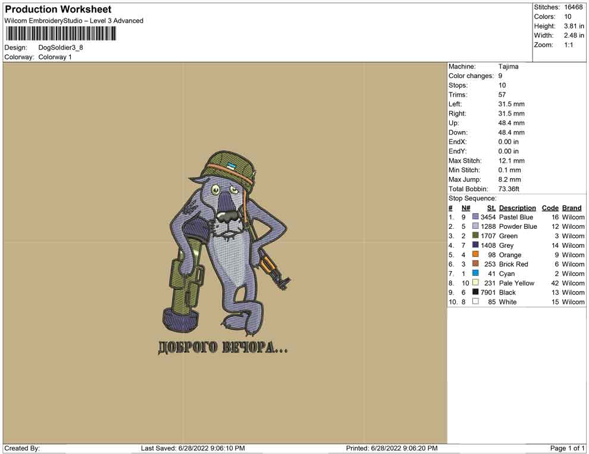Click the Brand column header
The width and height of the screenshot is (589, 454).
coord(572,208)
